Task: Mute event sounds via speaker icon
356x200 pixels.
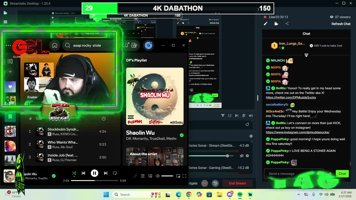Action: pos(251,116)
